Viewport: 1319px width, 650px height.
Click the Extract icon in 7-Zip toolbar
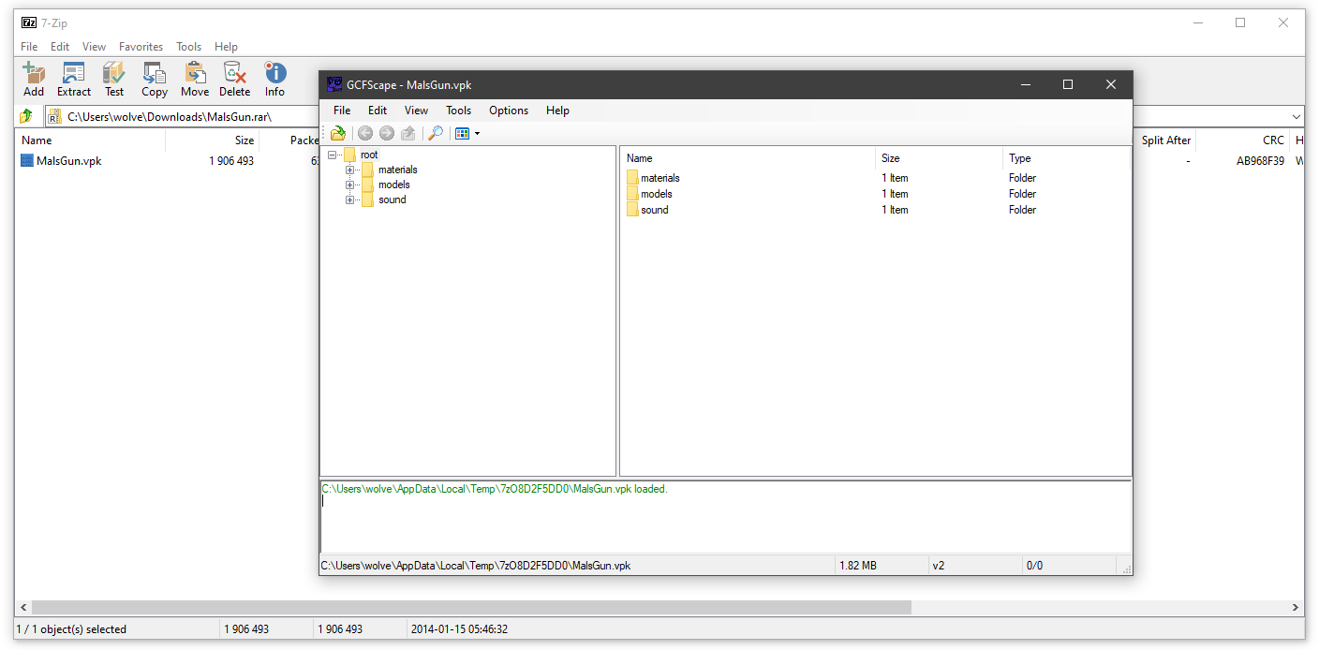(x=74, y=73)
